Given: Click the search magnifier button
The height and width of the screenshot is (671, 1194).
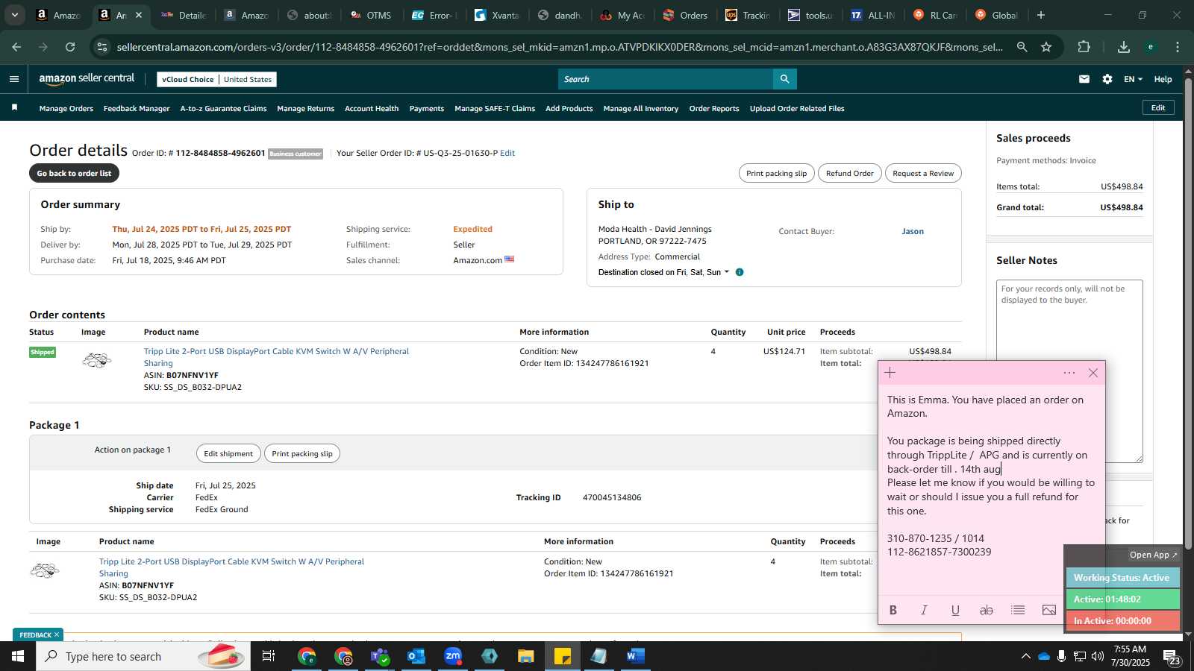Looking at the screenshot, I should click(x=784, y=79).
